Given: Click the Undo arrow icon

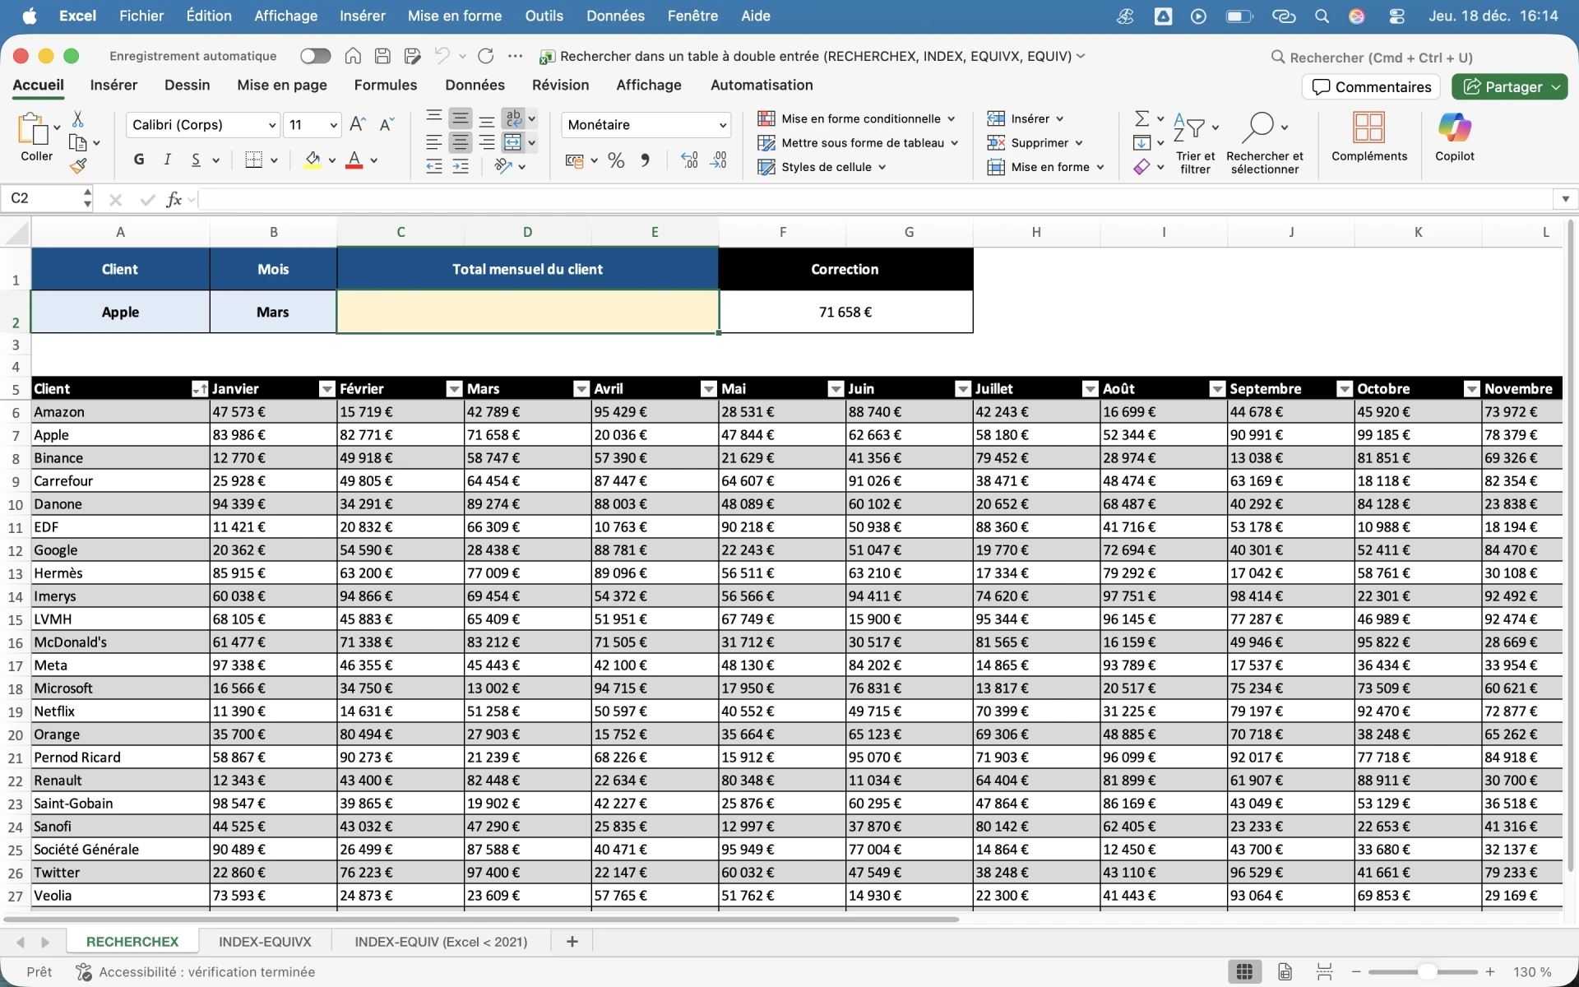Looking at the screenshot, I should pos(442,56).
